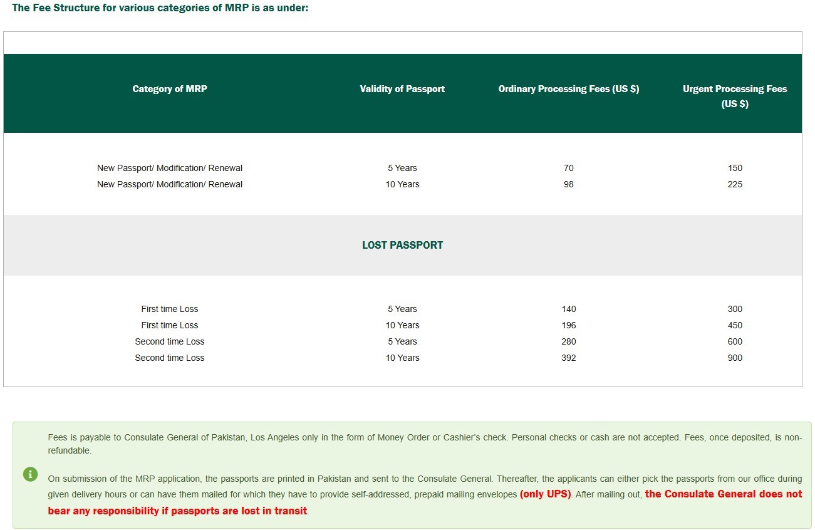Click the urgent fee value 150
This screenshot has width=815, height=530.
point(735,168)
